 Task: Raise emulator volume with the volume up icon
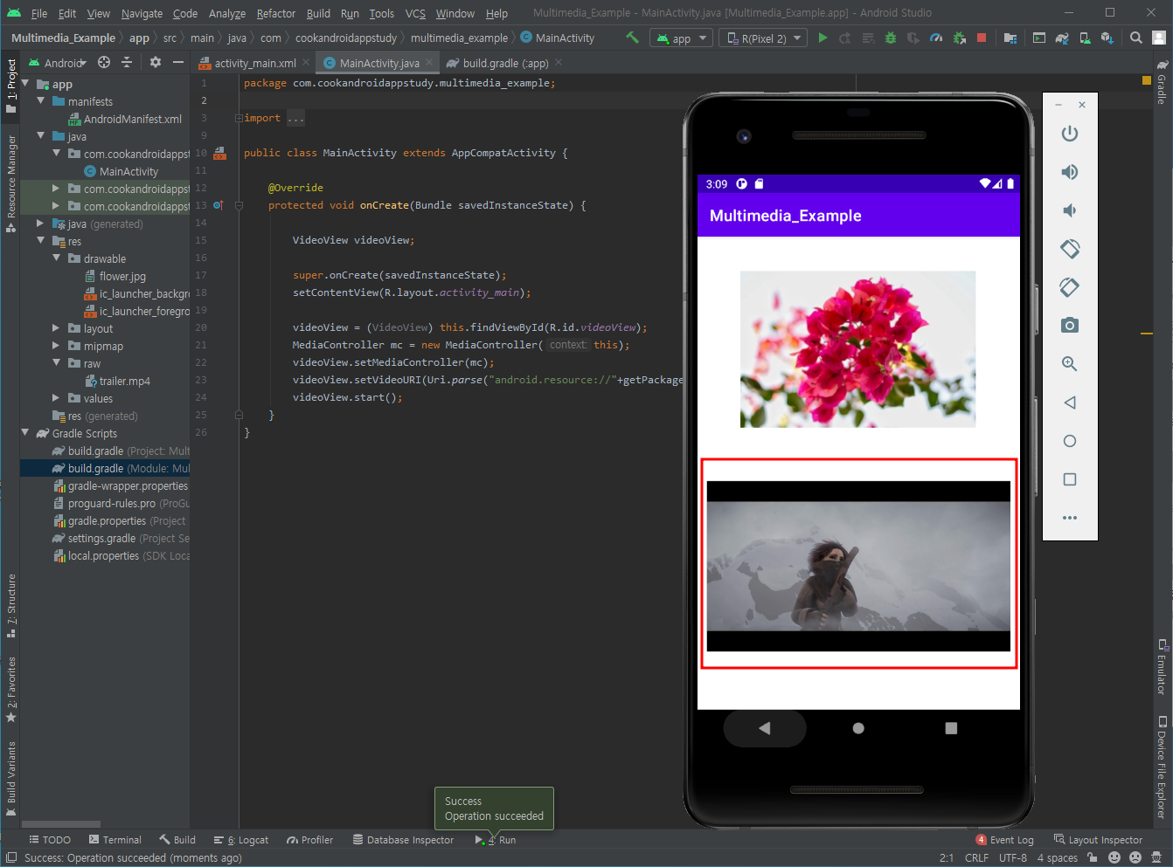(x=1070, y=172)
